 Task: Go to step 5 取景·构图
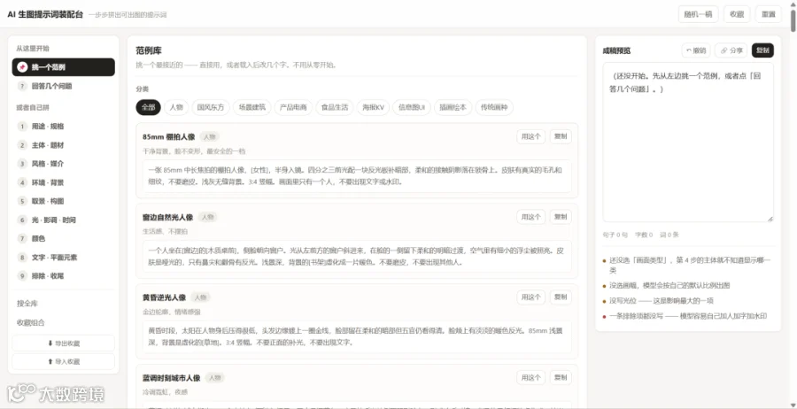(64, 201)
